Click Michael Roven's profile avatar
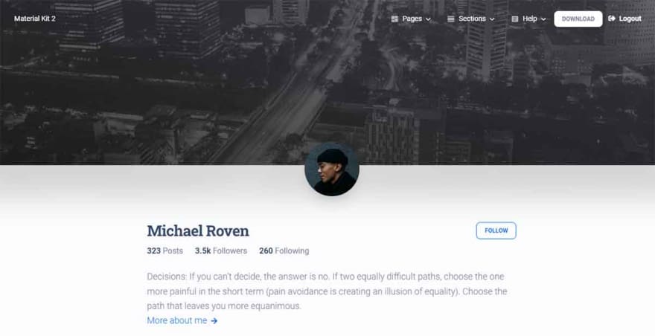This screenshot has height=336, width=655. pos(332,169)
